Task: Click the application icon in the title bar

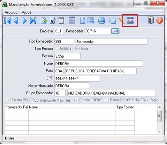Action: 5,5
